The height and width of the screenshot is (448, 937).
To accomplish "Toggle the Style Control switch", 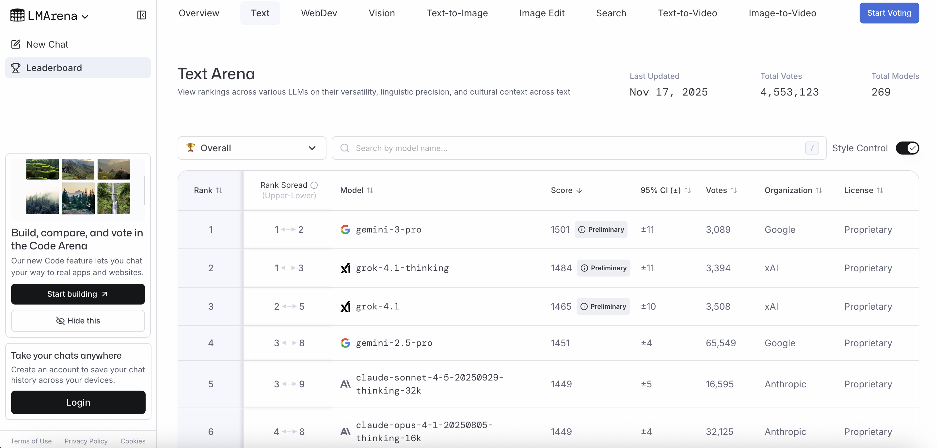I will pos(907,148).
